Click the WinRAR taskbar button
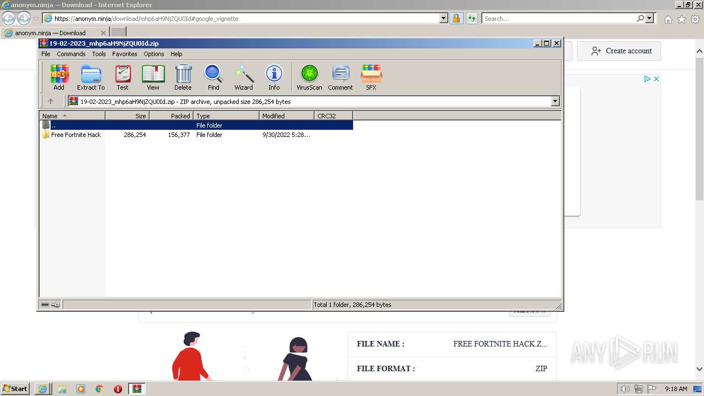Viewport: 704px width, 396px height. (136, 389)
